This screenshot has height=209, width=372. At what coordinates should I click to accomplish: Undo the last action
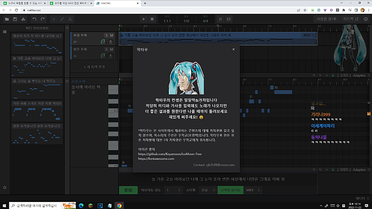pyautogui.click(x=34, y=19)
